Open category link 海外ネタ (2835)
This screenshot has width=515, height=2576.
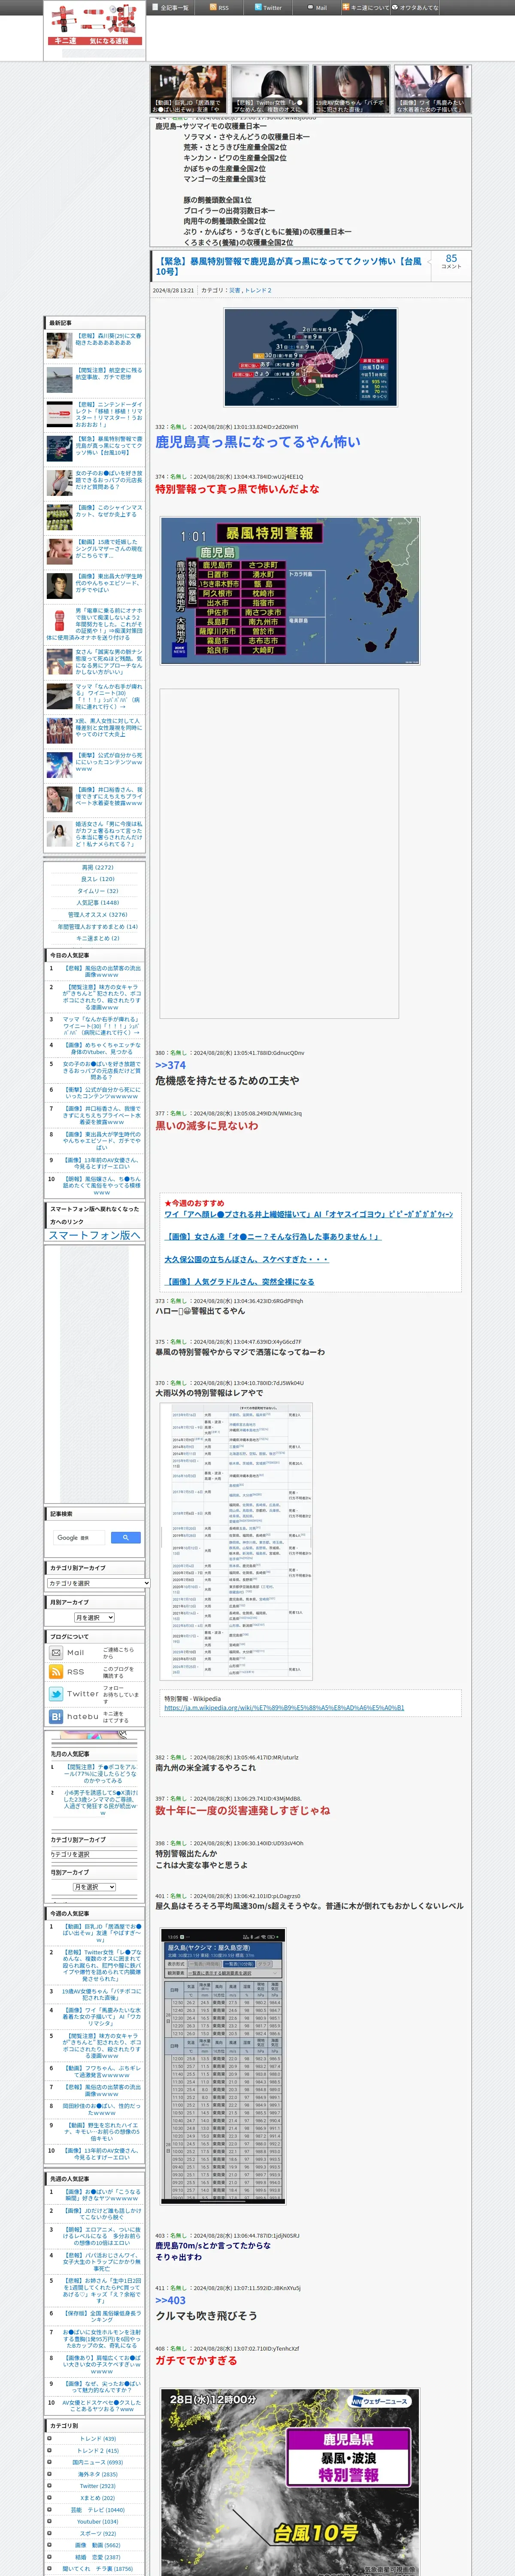click(x=97, y=2474)
